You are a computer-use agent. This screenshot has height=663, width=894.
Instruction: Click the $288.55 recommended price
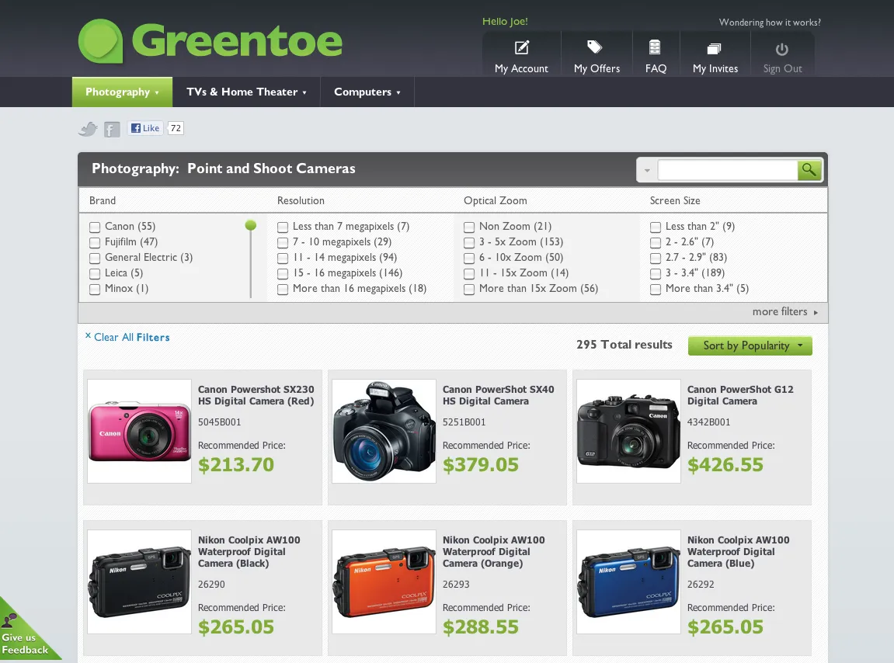(481, 627)
